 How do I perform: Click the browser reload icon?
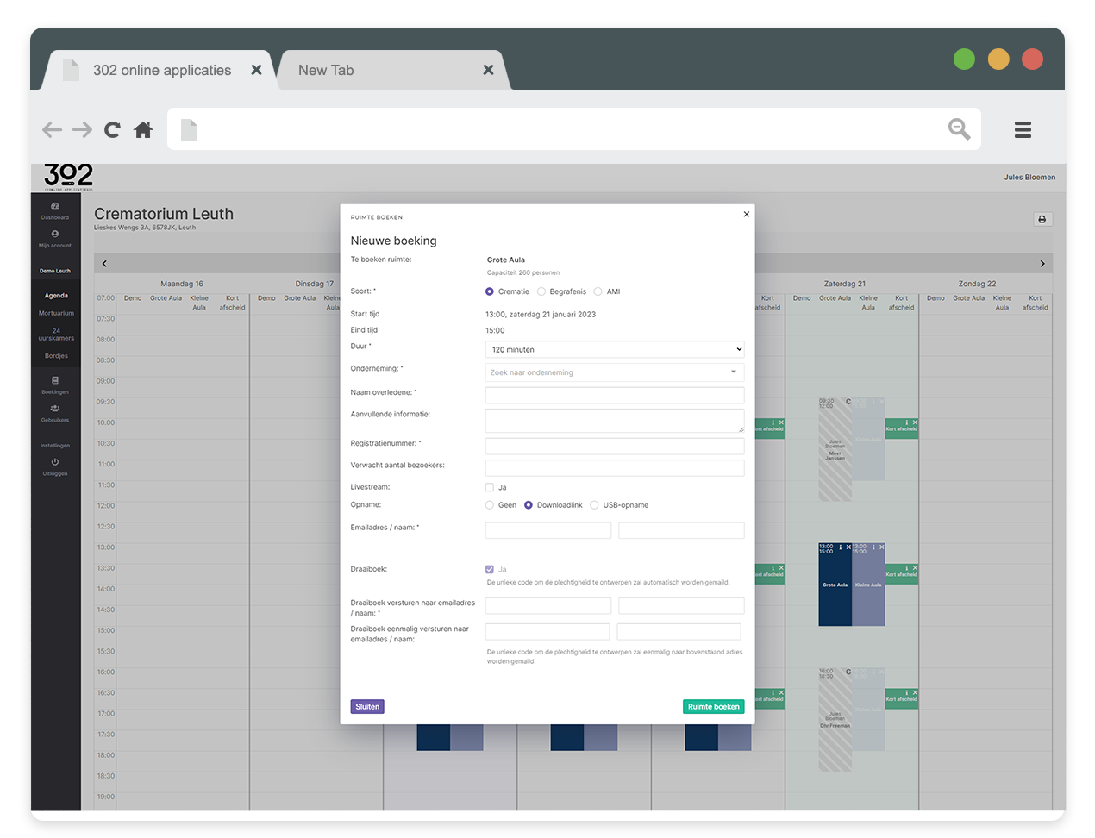(112, 130)
